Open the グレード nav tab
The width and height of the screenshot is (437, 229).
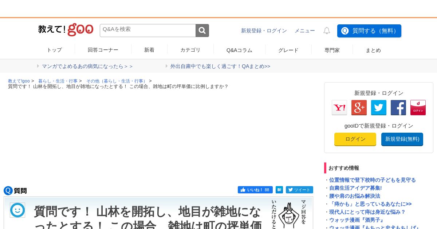(288, 50)
